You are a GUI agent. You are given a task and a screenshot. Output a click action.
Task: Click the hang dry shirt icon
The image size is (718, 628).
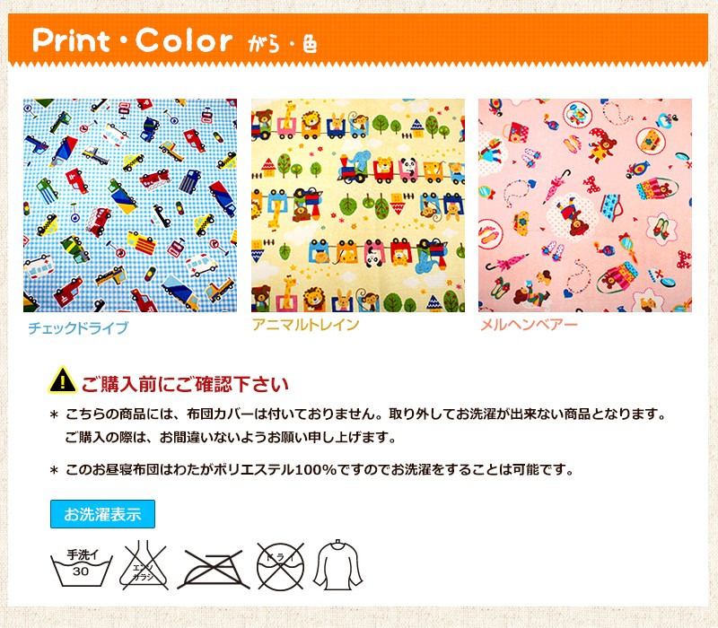(x=338, y=564)
